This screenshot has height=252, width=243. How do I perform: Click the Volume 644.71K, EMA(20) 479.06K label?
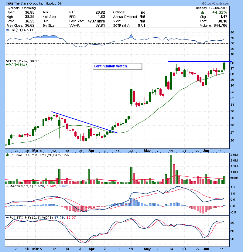pos(39,155)
